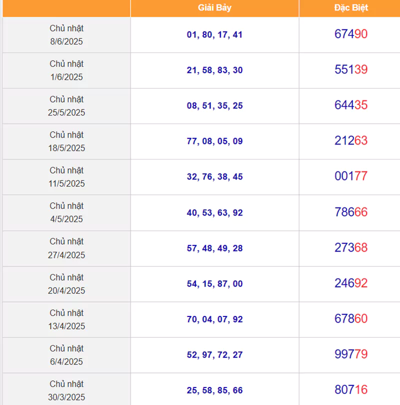Screen dimensions: 400x405
Task: Select the date cell 30/3/2025
Action: (x=66, y=389)
